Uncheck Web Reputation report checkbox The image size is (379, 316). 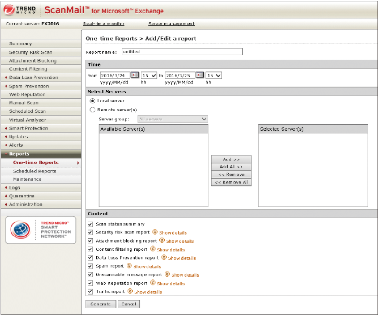click(x=90, y=283)
